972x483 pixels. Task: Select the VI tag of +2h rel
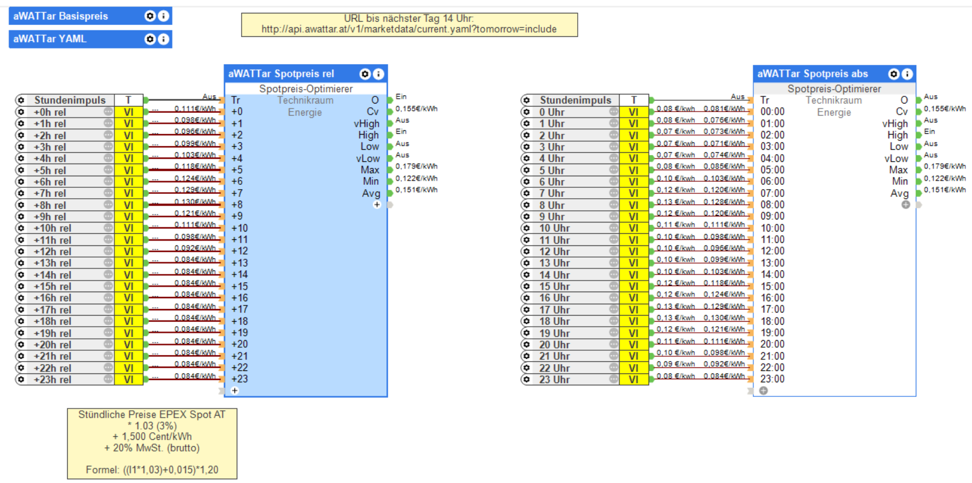click(x=128, y=135)
